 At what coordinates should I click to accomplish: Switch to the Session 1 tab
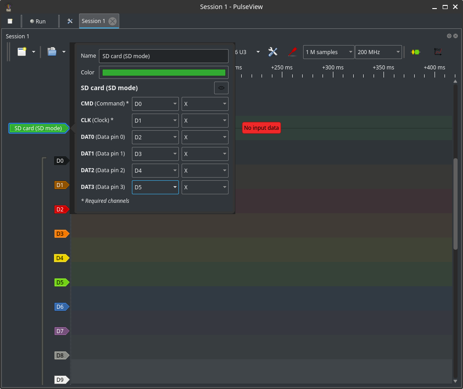point(93,21)
